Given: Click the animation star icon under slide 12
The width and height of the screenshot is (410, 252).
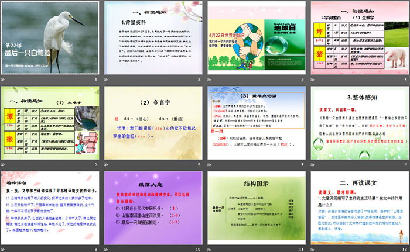Looking at the screenshot, I should point(312,250).
